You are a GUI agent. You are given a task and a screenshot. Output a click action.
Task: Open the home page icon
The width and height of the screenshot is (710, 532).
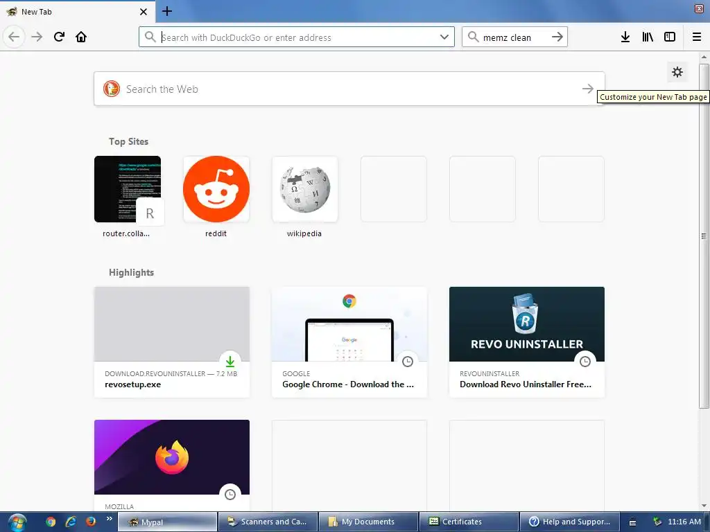point(81,37)
